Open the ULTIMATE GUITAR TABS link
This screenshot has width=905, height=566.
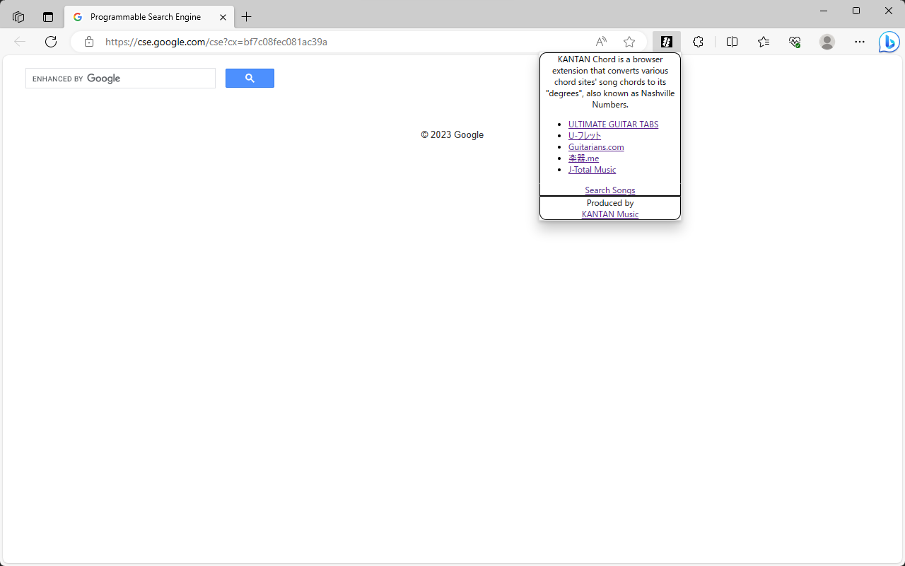point(613,125)
